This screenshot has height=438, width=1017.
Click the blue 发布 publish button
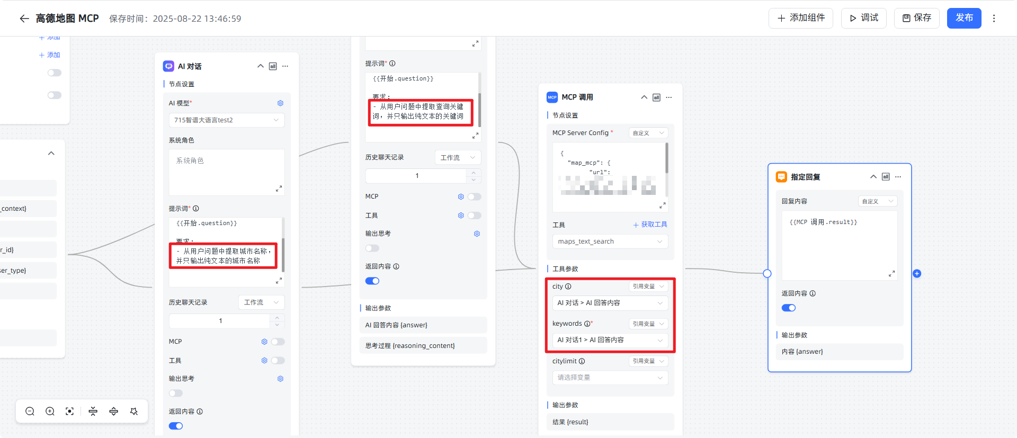coord(964,18)
